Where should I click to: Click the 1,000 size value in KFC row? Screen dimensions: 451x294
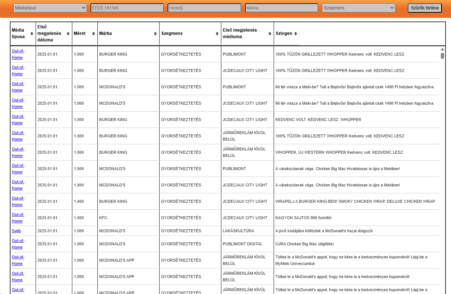pyautogui.click(x=79, y=218)
